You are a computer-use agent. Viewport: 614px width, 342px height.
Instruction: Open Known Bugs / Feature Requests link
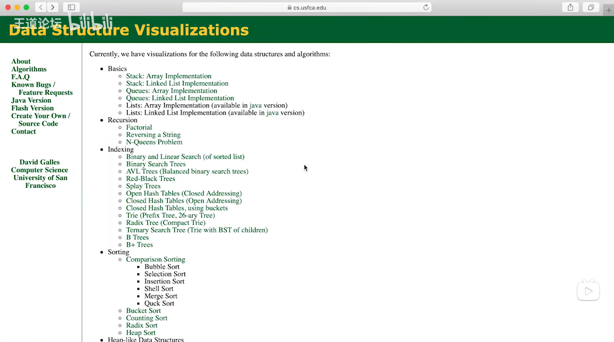point(42,89)
